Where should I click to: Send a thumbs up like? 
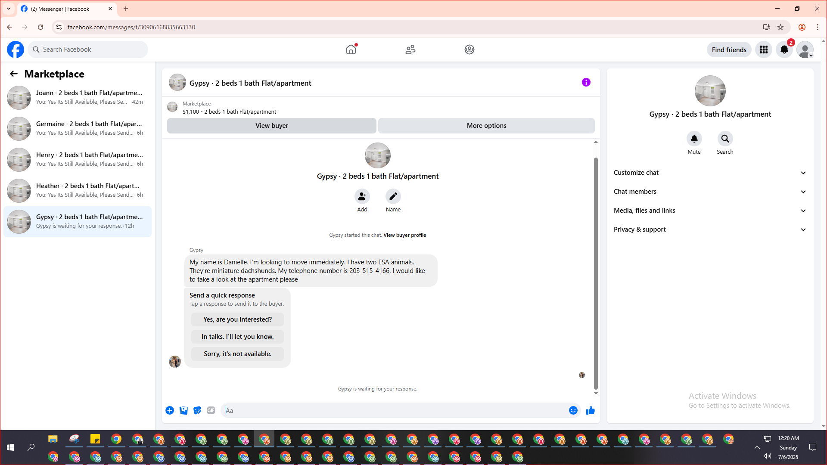[x=590, y=410]
